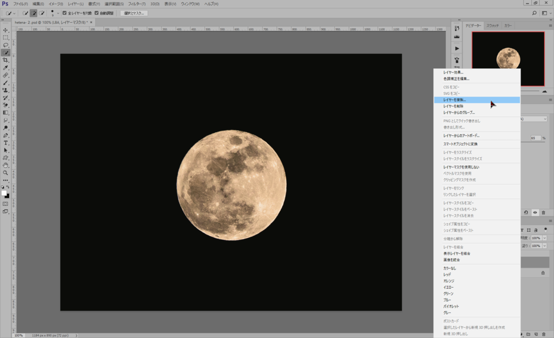Switch to the カラー tab
Image resolution: width=554 pixels, height=338 pixels.
tap(507, 25)
